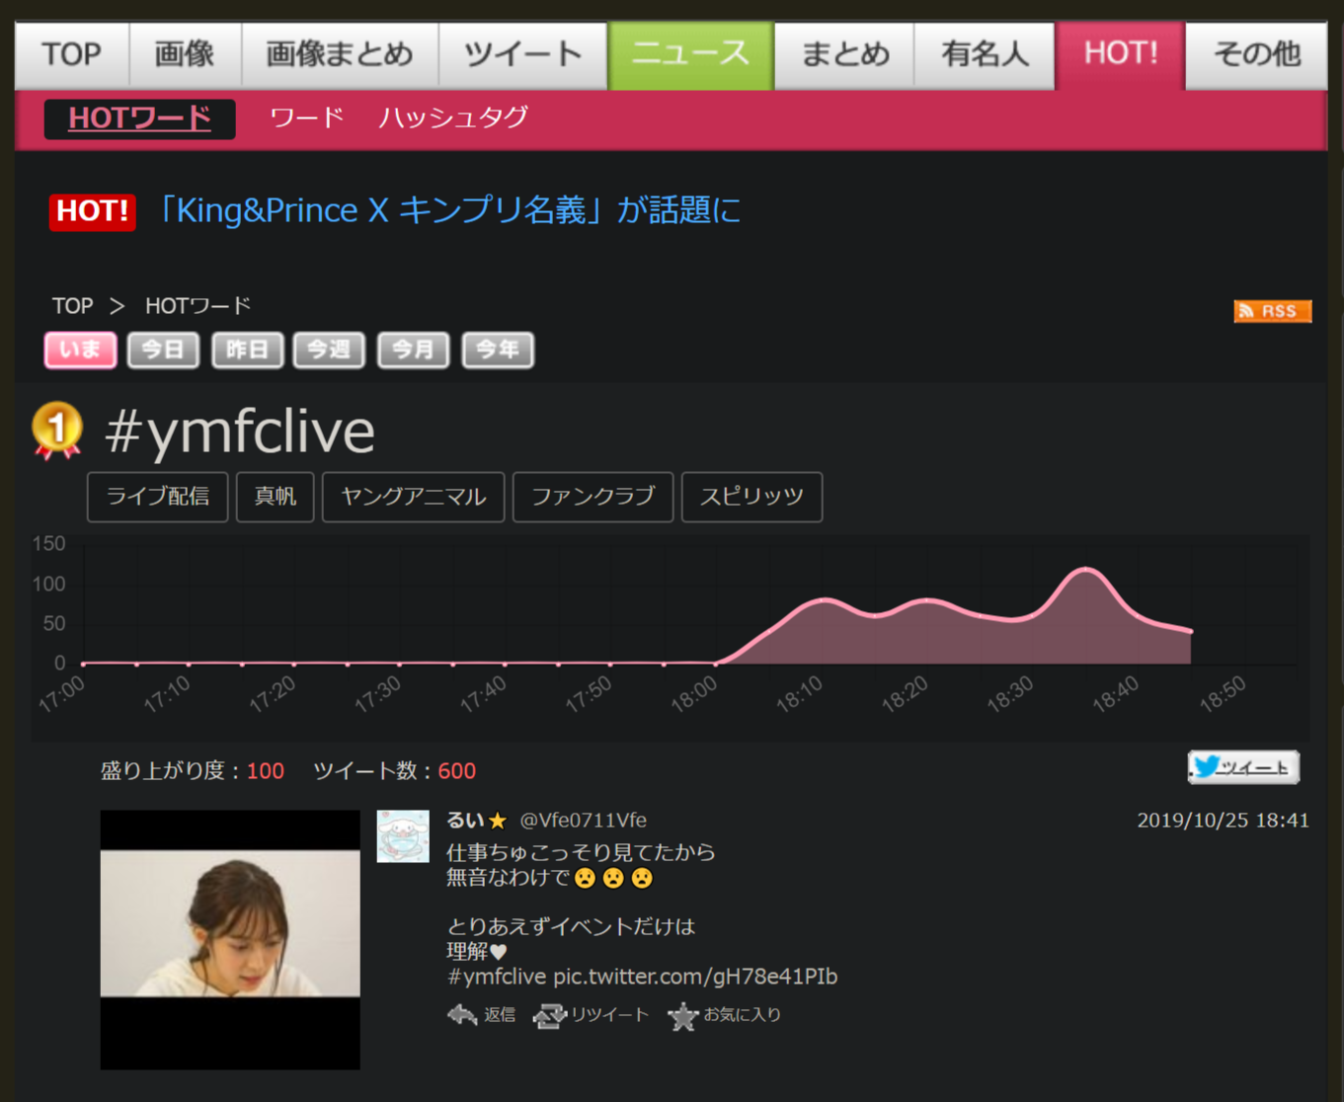Click the retweet icon
Viewport: 1344px width, 1102px height.
549,1015
